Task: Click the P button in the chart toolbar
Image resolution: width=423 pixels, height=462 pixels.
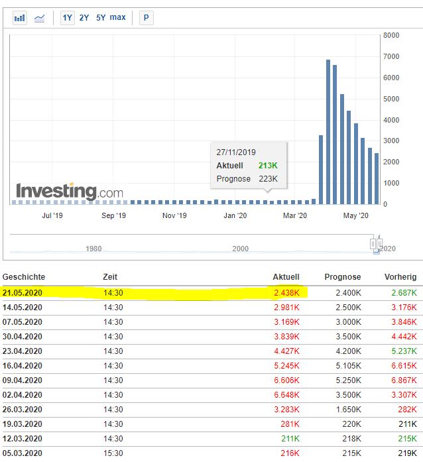Action: pyautogui.click(x=146, y=18)
